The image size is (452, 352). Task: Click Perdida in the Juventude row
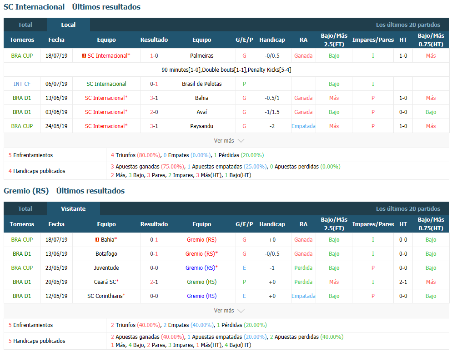pos(303,268)
